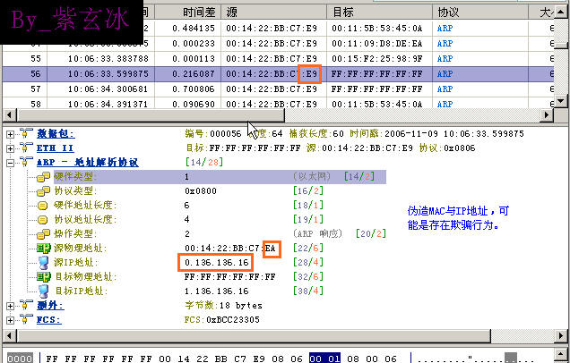Click the 源物理地址 MAC icon
570x363 pixels.
44,249
